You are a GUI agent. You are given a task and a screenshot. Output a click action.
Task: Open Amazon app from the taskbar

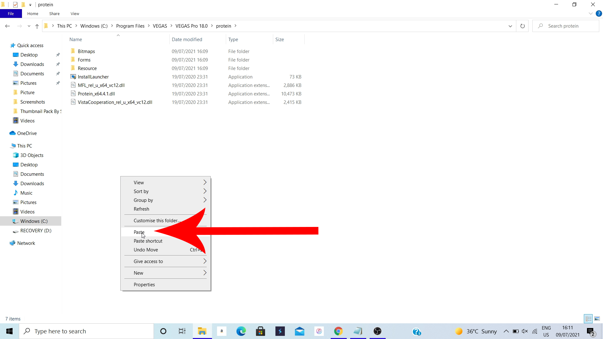[x=222, y=331]
